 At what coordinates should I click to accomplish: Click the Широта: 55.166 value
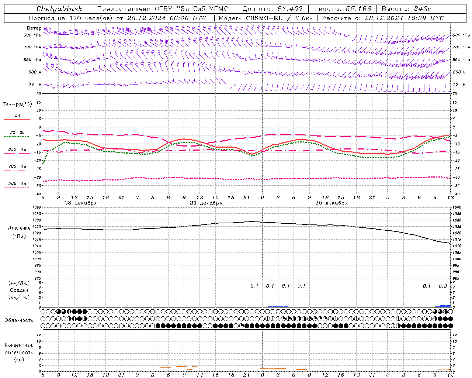(x=342, y=9)
